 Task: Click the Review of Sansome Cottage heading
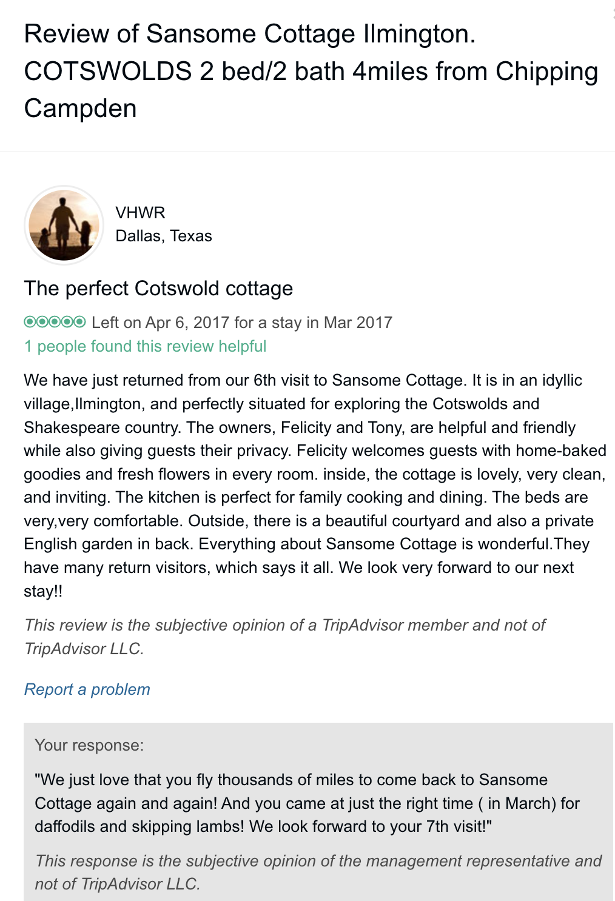pyautogui.click(x=249, y=35)
